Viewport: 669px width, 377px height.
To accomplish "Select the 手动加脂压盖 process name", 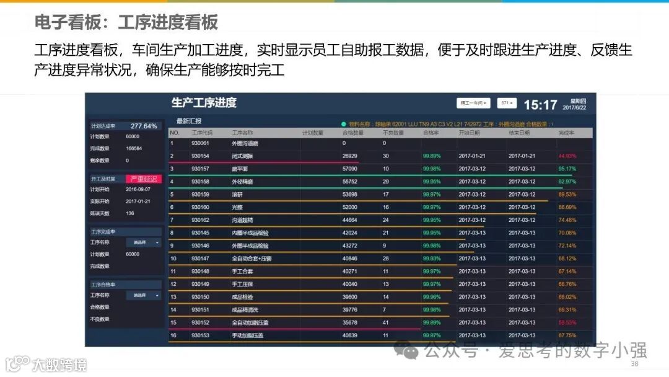I will click(x=247, y=335).
